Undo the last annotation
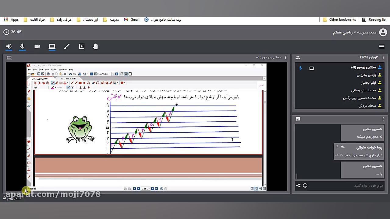 point(70,74)
